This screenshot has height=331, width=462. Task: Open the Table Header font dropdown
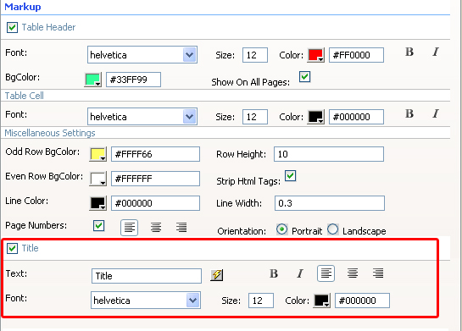click(x=142, y=55)
